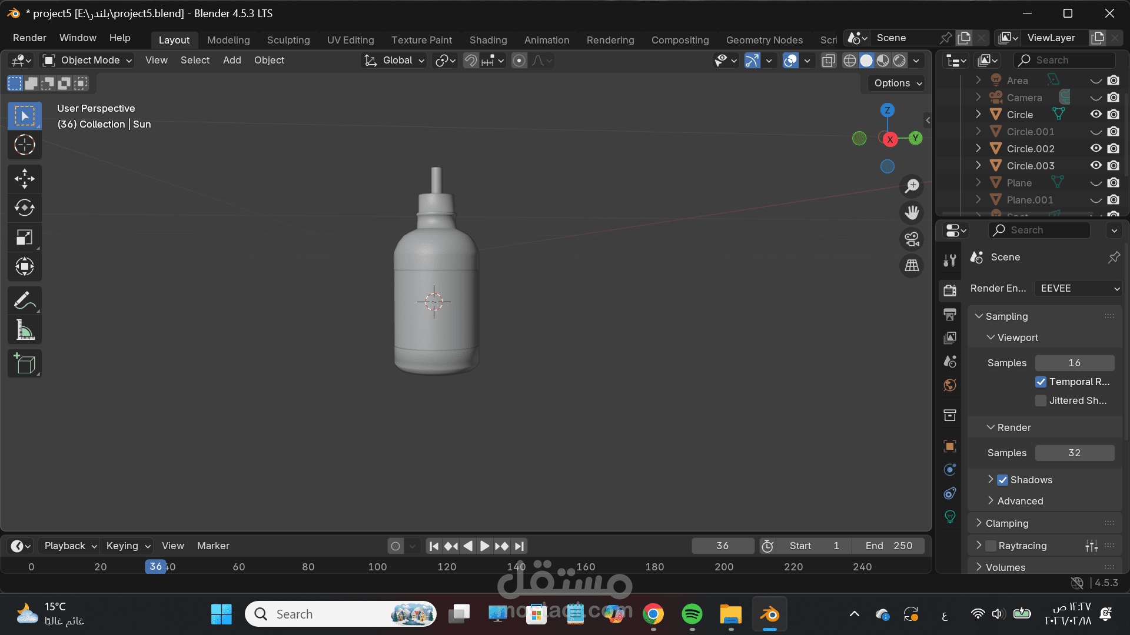The image size is (1130, 635).
Task: Switch to the Shading workspace tab
Action: 488,40
